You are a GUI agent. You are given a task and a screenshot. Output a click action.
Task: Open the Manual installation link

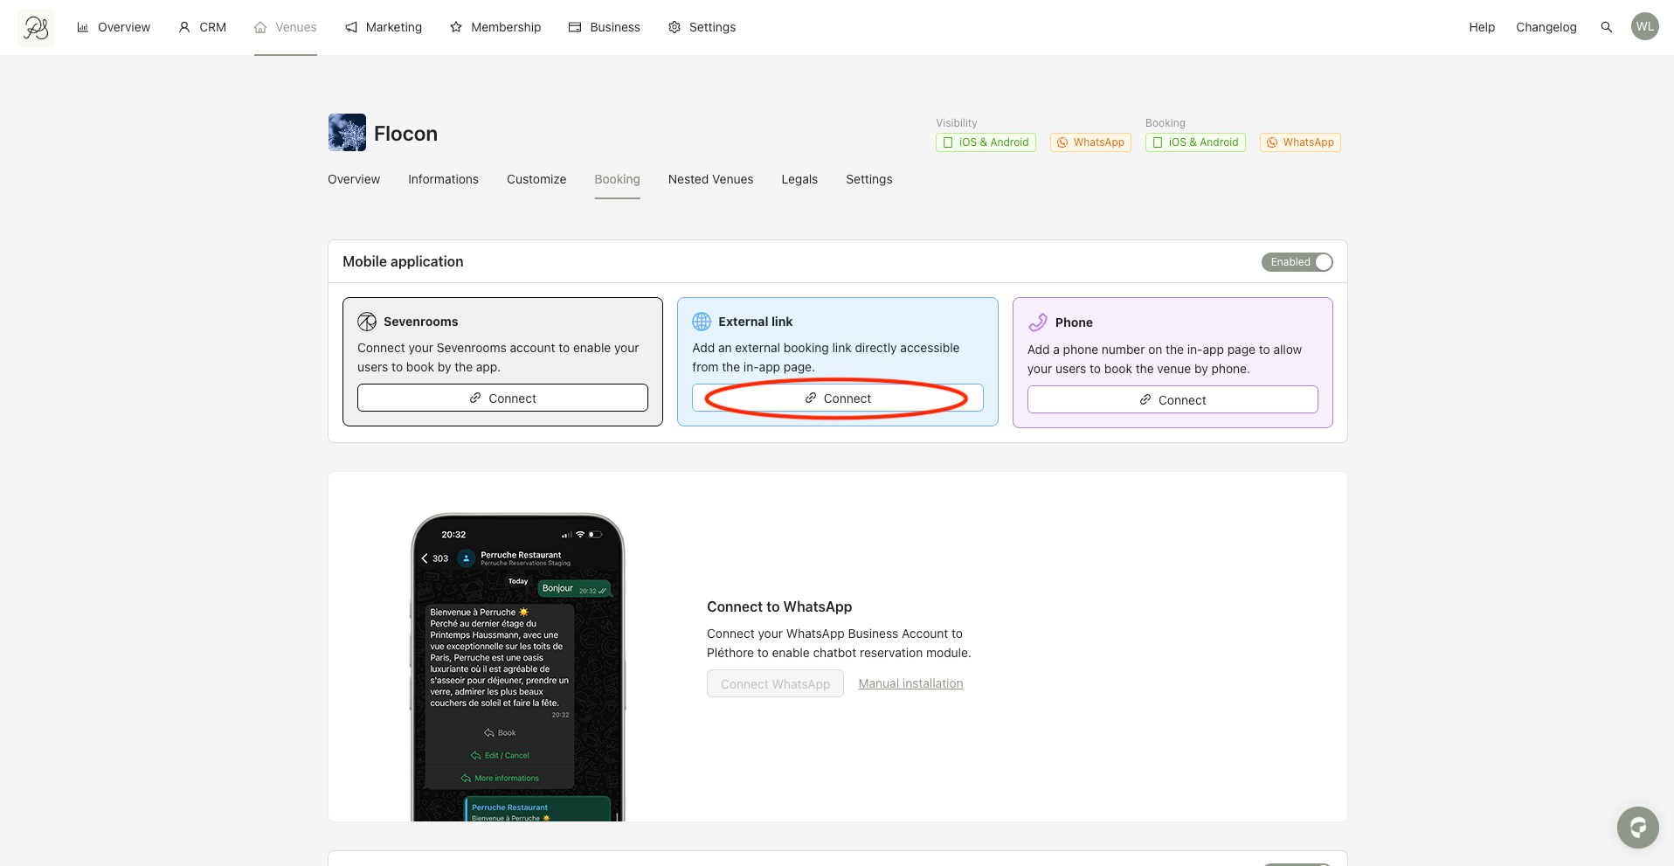click(x=910, y=683)
